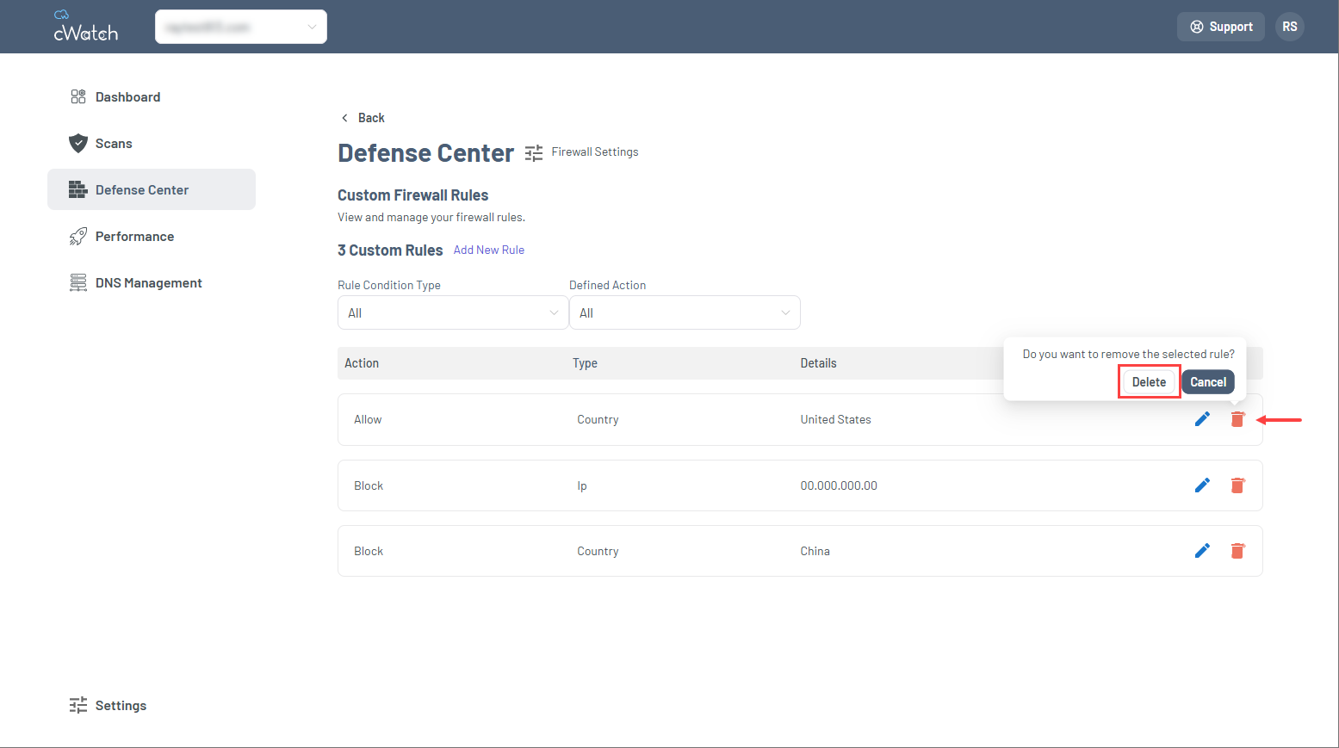Image resolution: width=1339 pixels, height=748 pixels.
Task: Open the Support button
Action: 1220,27
